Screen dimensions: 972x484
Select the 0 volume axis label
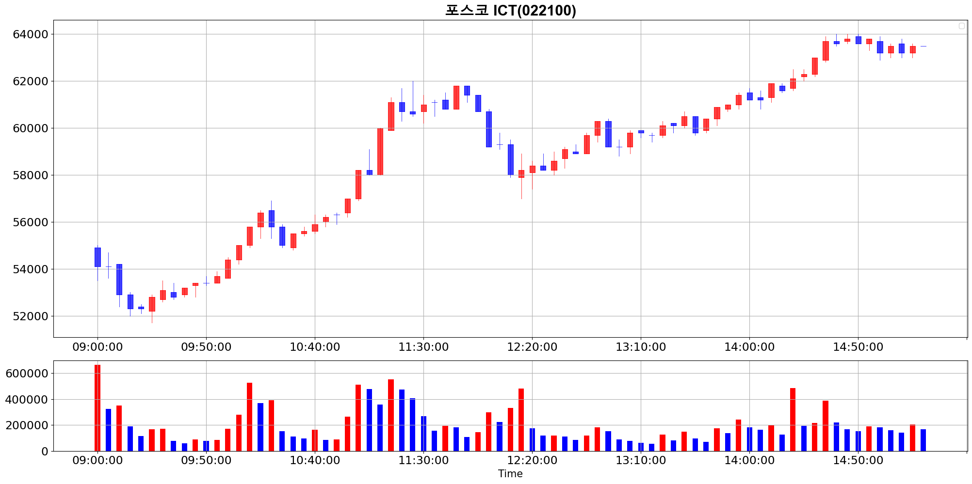45,452
